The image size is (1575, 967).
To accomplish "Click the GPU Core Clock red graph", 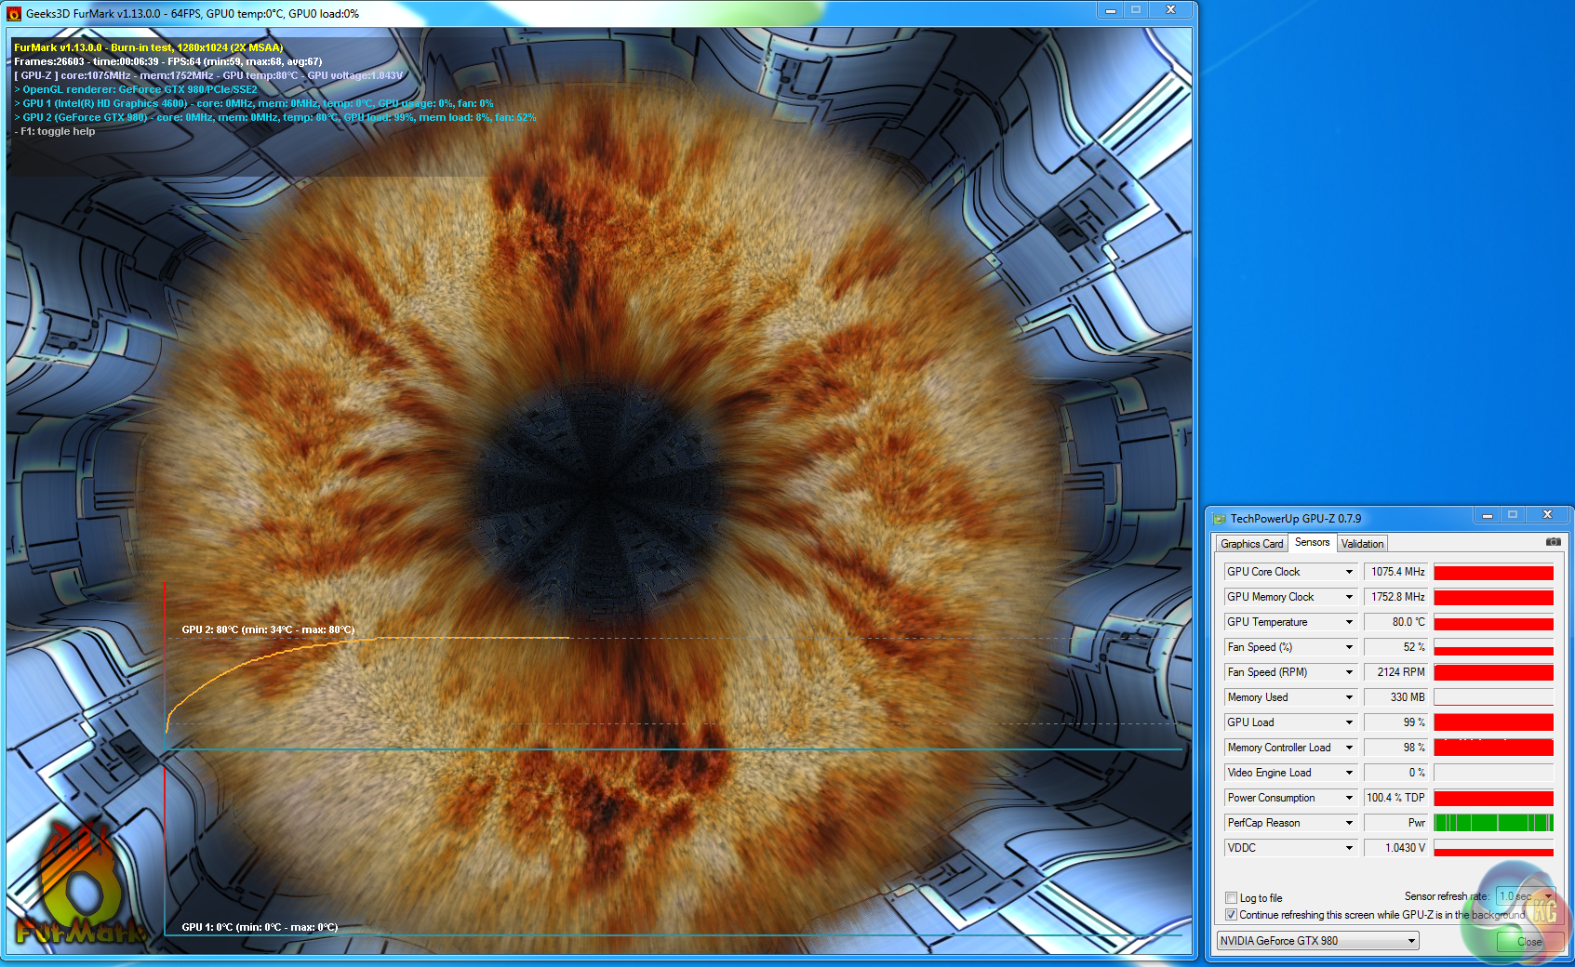I will point(1494,572).
